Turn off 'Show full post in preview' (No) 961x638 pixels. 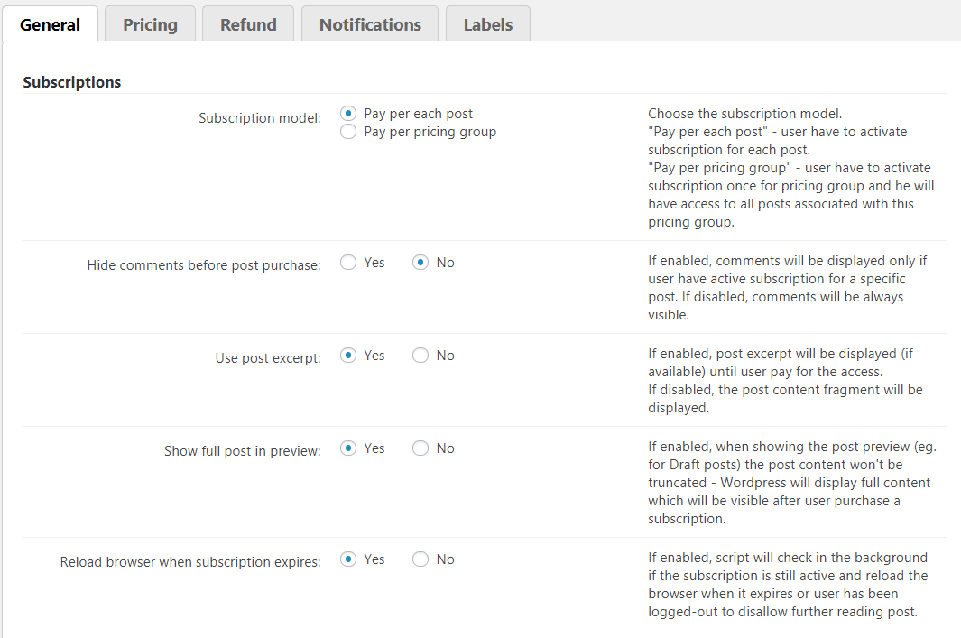420,448
